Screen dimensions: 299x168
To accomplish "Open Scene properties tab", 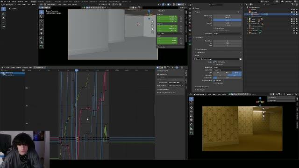I will (190, 23).
